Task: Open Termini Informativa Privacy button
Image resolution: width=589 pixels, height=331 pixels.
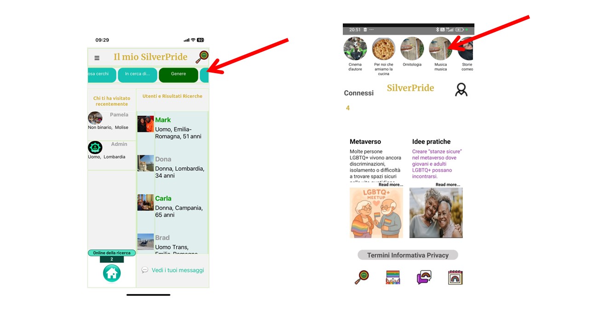Action: tap(408, 255)
